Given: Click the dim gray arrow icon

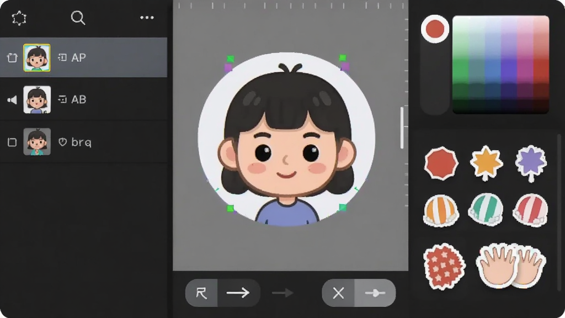Looking at the screenshot, I should (283, 293).
